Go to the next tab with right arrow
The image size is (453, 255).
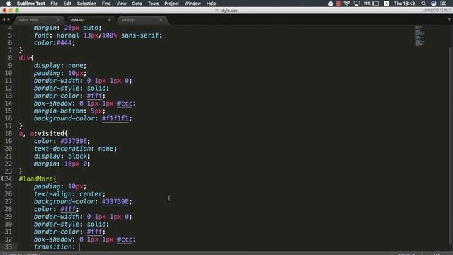point(8,19)
